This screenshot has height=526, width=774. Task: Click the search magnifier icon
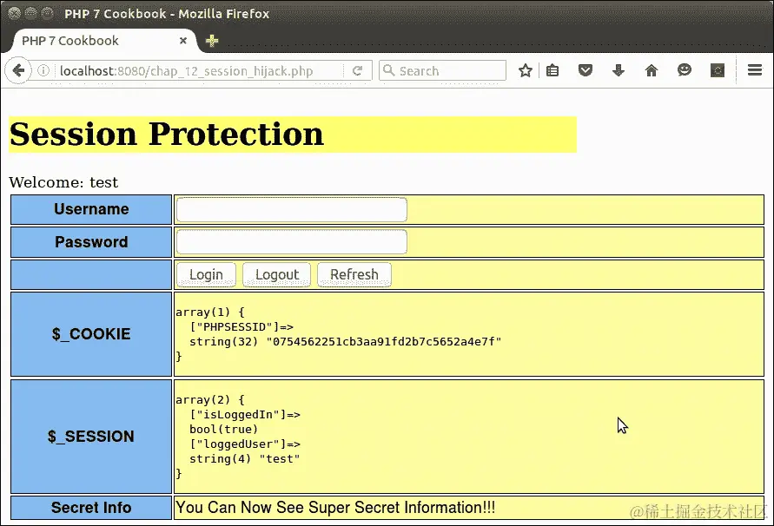389,70
